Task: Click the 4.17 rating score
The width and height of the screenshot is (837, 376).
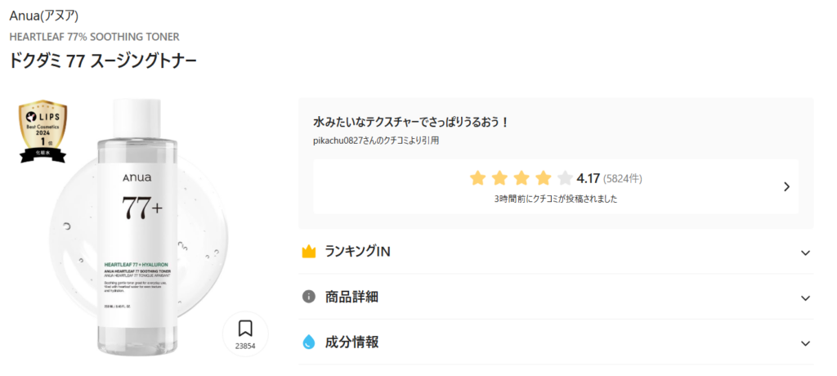Action: click(589, 178)
